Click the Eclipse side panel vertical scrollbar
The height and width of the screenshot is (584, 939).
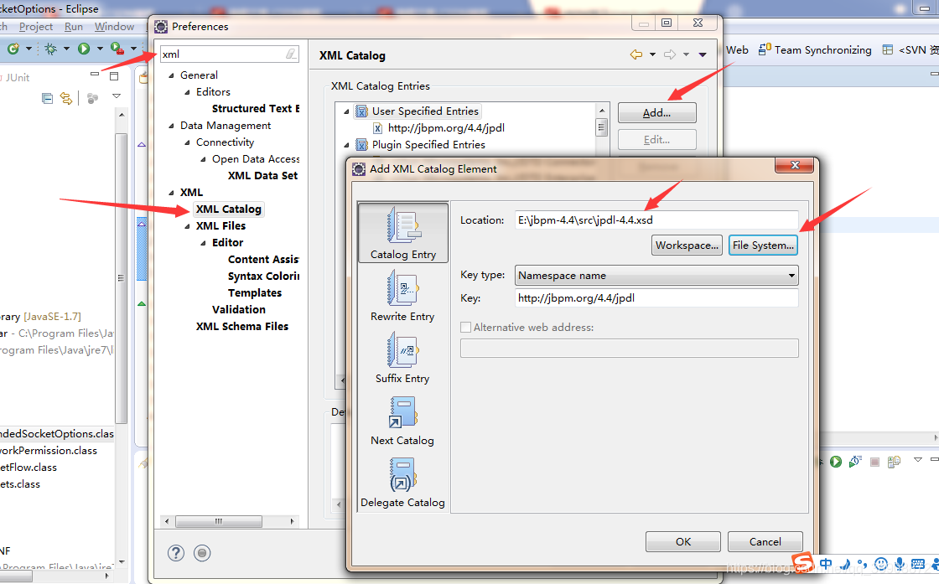tap(121, 277)
